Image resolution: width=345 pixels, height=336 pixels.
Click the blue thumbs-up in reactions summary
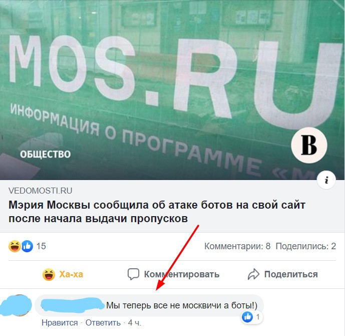27,246
